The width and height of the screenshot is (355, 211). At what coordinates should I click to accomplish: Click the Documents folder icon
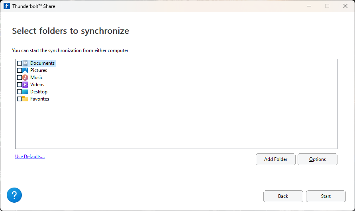coord(25,63)
